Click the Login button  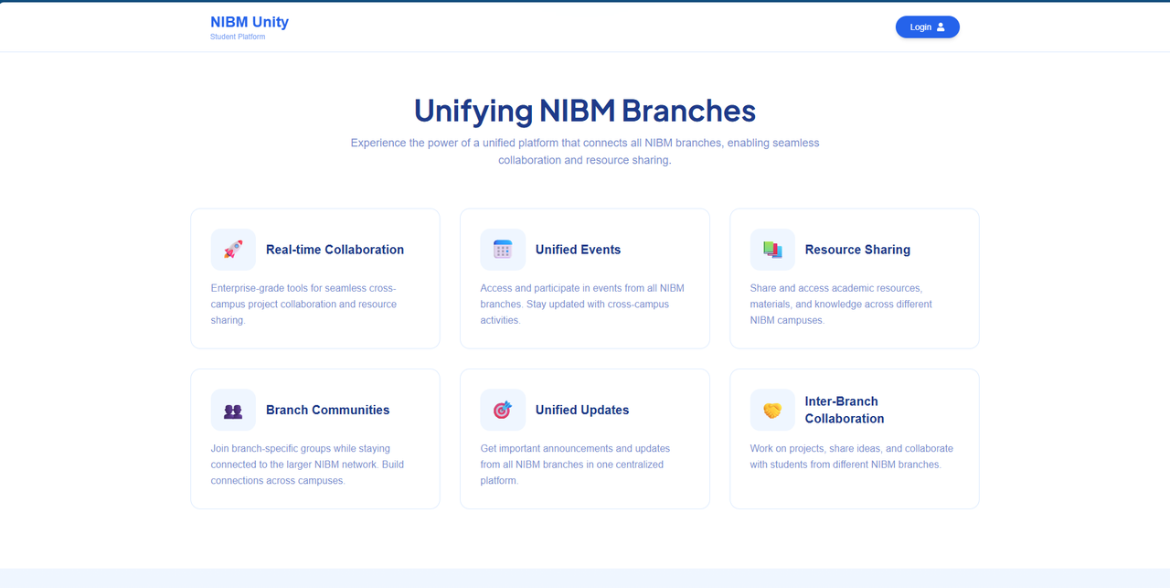[x=927, y=27]
